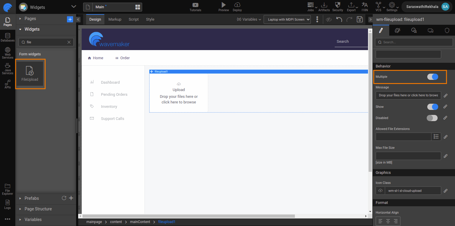Enable the Disabled toggle

pyautogui.click(x=432, y=118)
